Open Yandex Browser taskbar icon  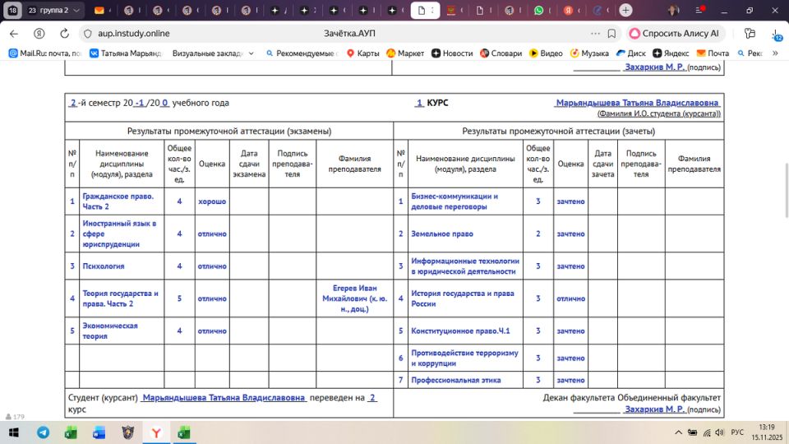pos(156,432)
